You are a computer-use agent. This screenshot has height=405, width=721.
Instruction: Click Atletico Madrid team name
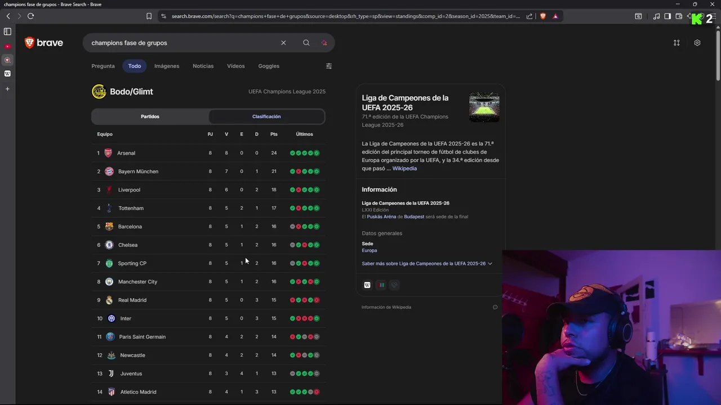click(x=138, y=392)
